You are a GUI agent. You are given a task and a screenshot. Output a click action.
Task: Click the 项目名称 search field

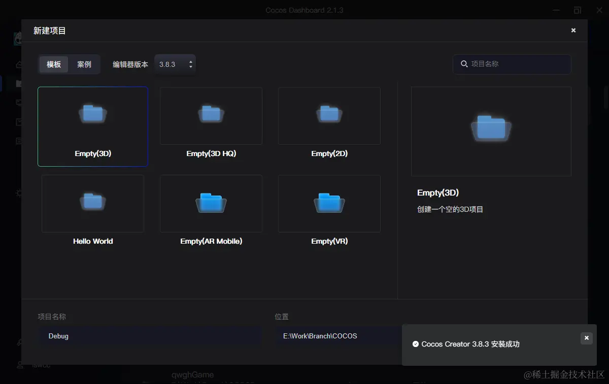pyautogui.click(x=512, y=64)
